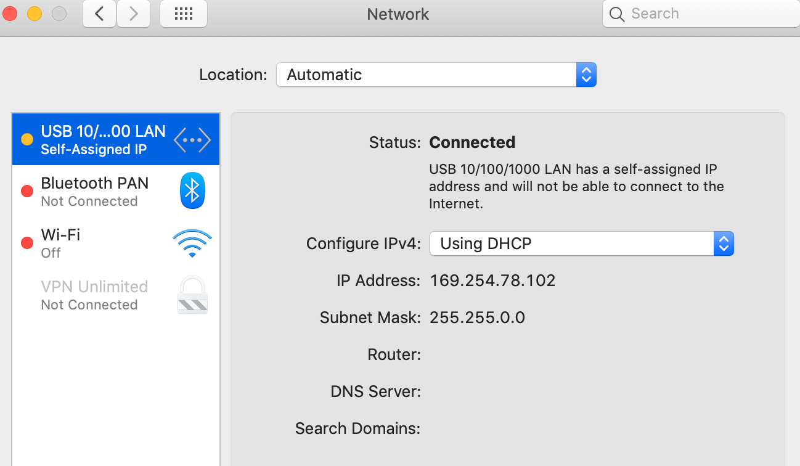Click the IP address 169.254.78.102 text
The height and width of the screenshot is (466, 800).
[492, 281]
